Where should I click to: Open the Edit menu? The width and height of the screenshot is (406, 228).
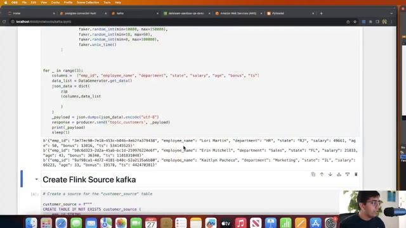[x=34, y=3]
